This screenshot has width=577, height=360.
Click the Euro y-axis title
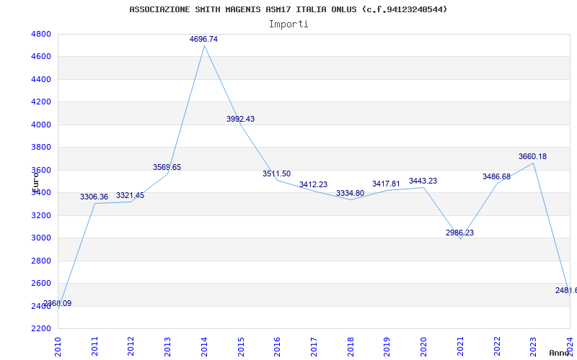point(35,181)
